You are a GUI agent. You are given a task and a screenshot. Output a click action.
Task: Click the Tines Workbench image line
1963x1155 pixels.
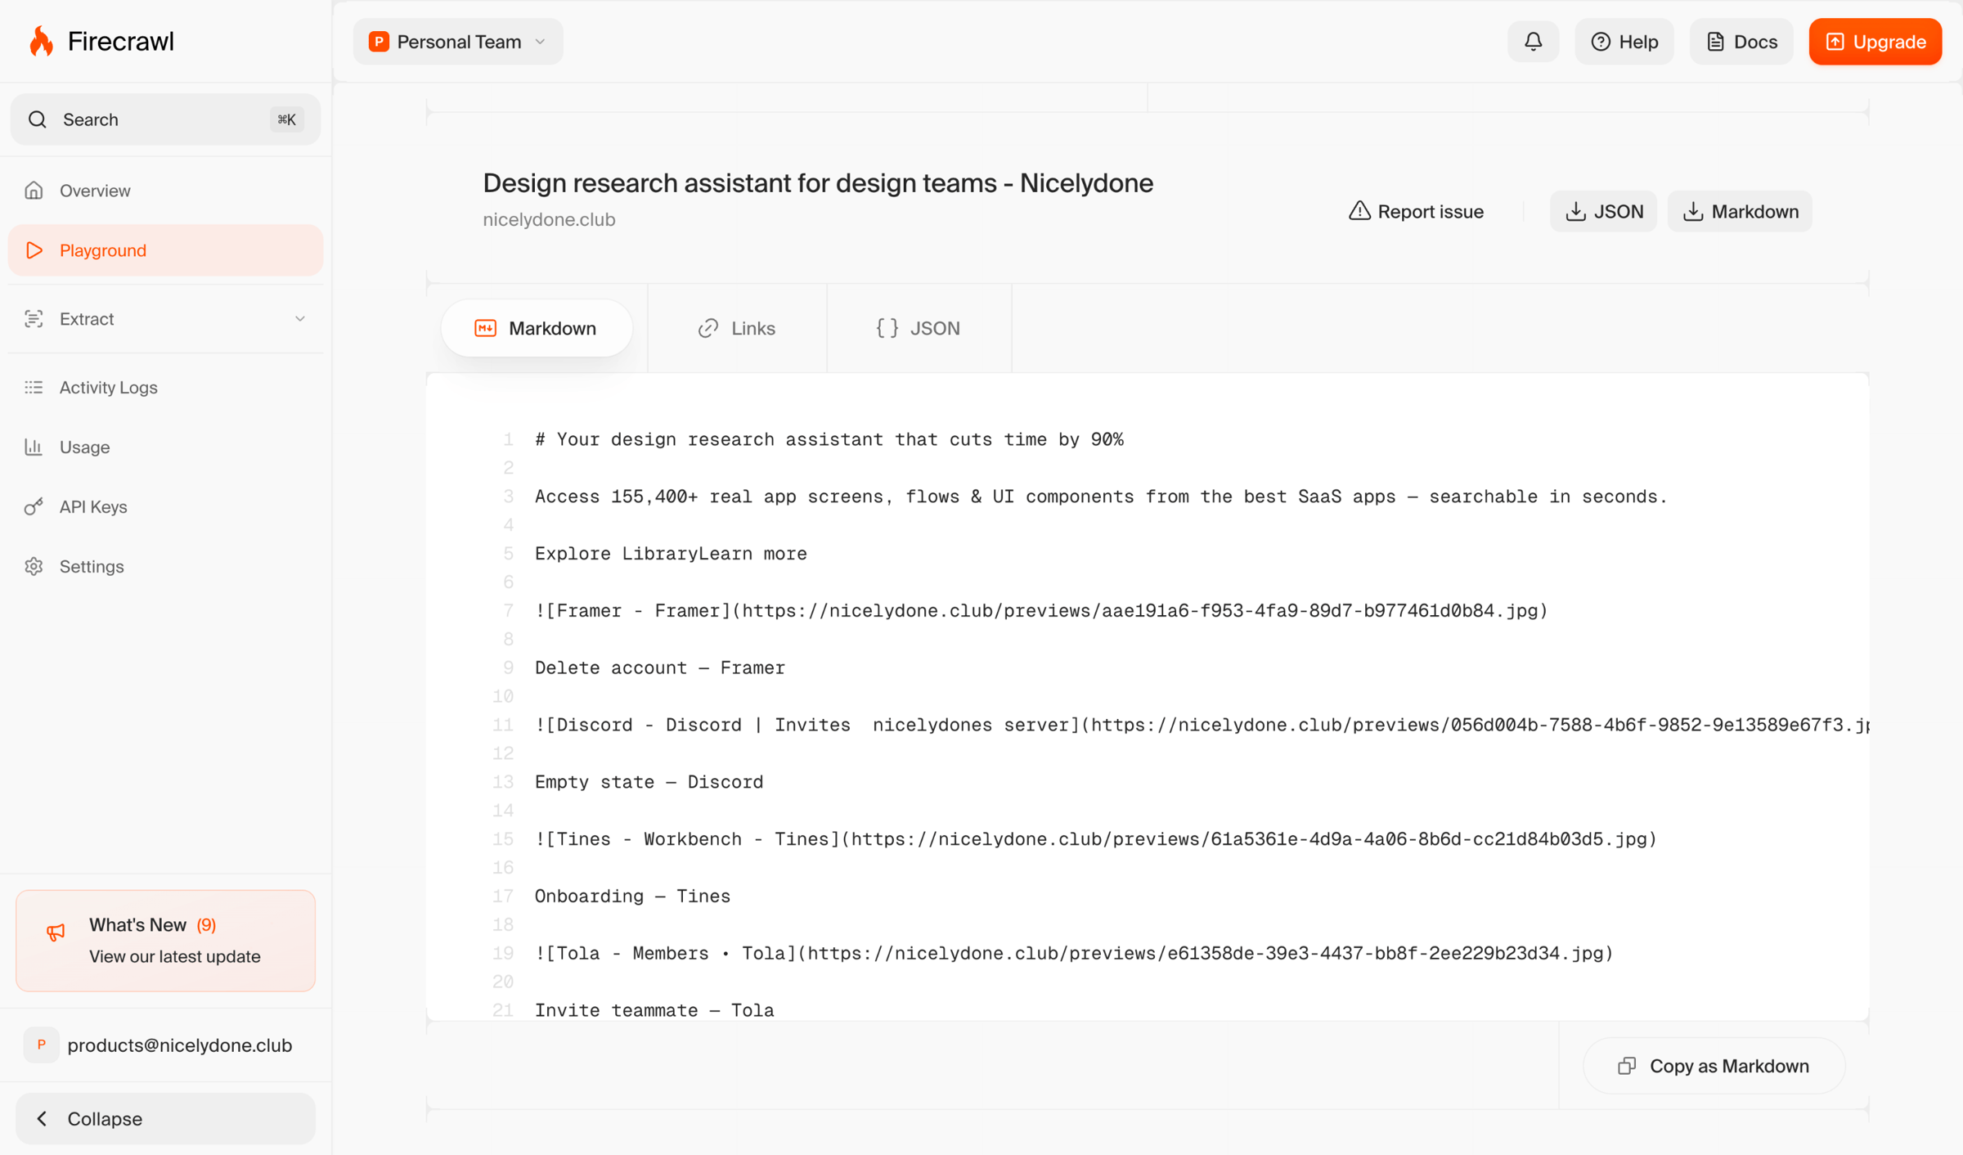coord(1096,839)
